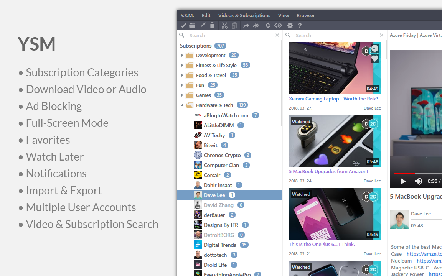Select the Dave Lee subscription row
442x276 pixels.
230,195
